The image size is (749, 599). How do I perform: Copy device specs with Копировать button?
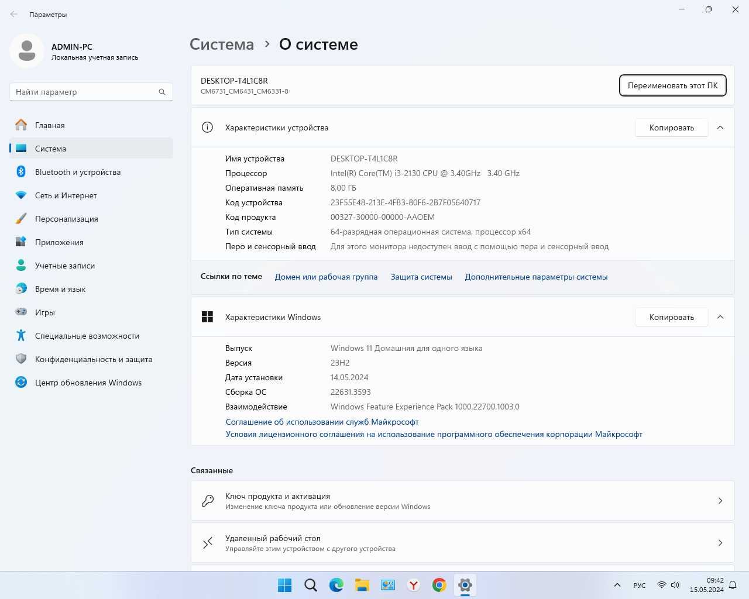click(672, 128)
